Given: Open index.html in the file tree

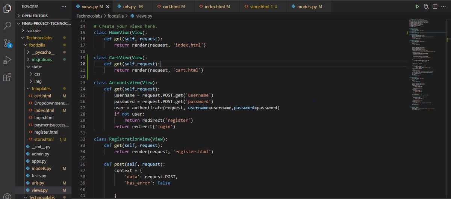Looking at the screenshot, I should [x=43, y=110].
